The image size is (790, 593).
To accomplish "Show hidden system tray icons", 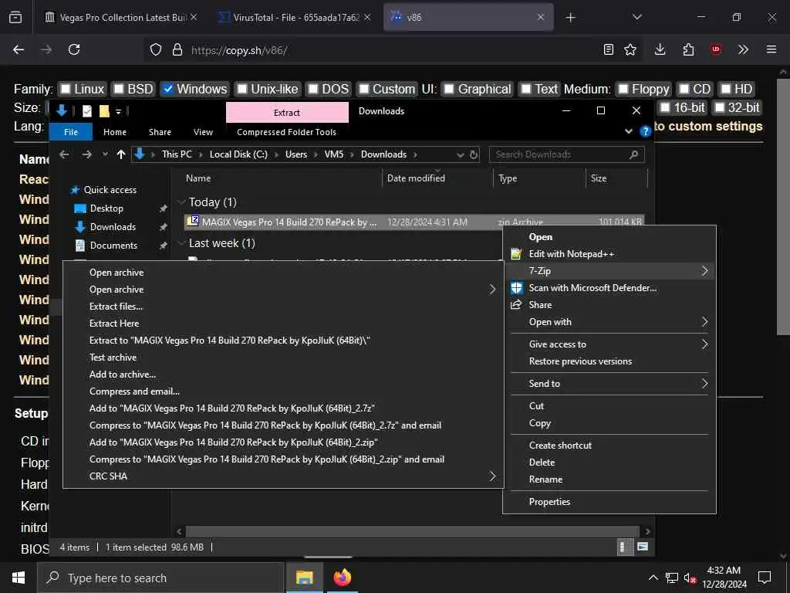I will pyautogui.click(x=653, y=578).
